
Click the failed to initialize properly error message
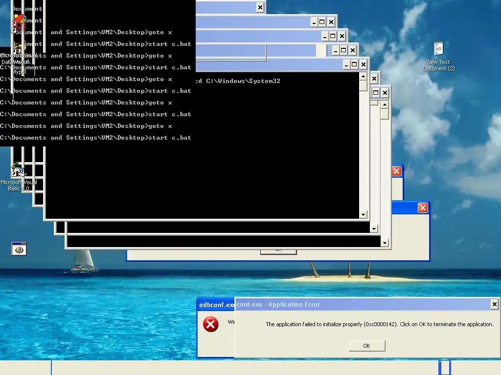pos(380,324)
